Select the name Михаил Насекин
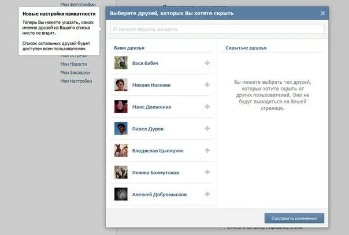Screen dimensions: 349x235 151,85
